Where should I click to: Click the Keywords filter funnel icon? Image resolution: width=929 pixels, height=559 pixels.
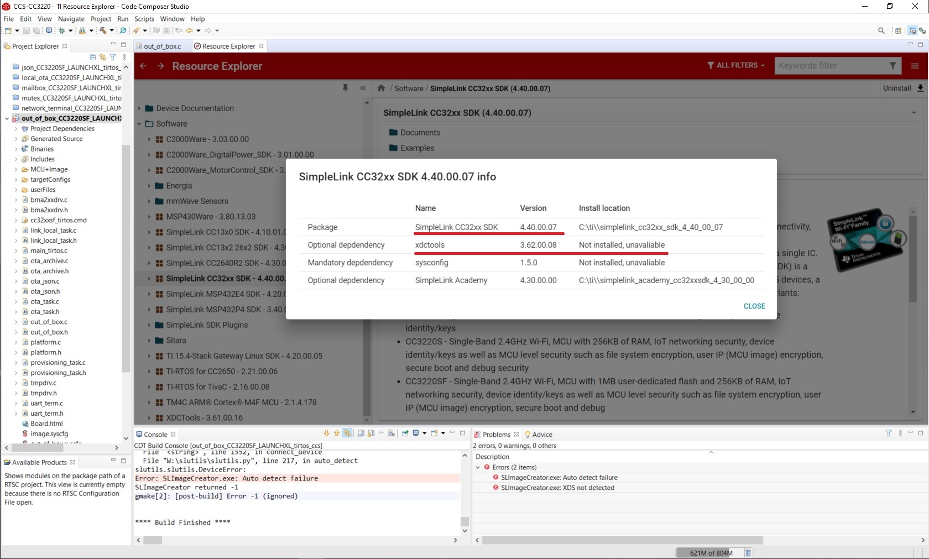(893, 66)
